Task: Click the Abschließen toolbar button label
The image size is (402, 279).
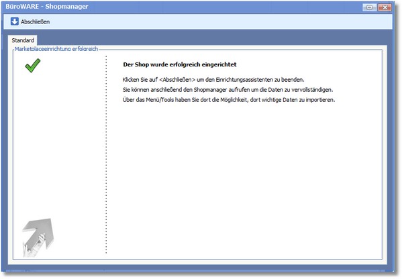Action: tap(36, 21)
